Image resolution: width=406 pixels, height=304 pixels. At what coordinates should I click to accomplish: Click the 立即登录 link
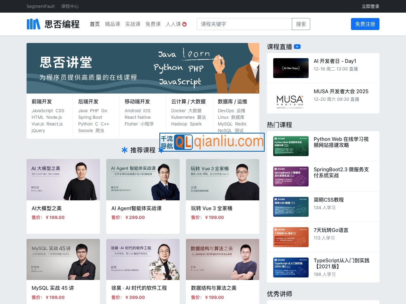pyautogui.click(x=370, y=6)
